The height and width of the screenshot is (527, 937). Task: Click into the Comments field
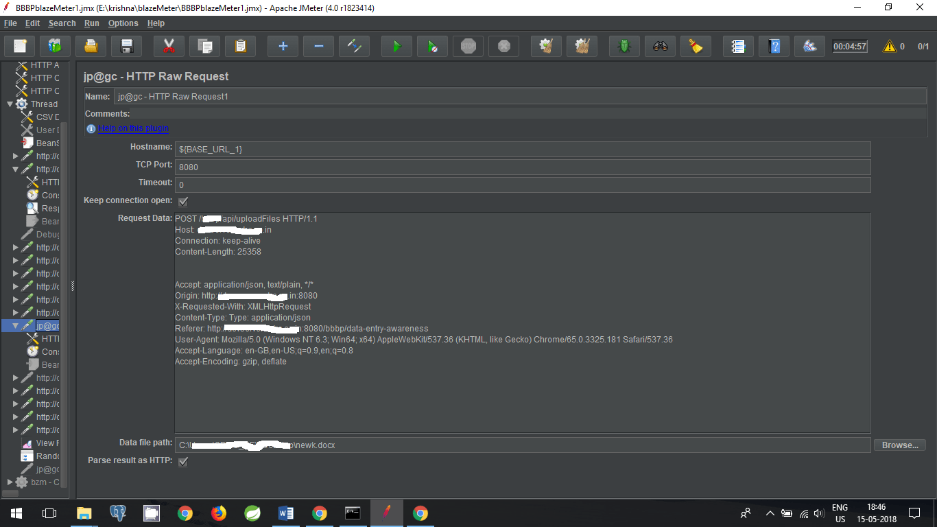[x=528, y=114]
